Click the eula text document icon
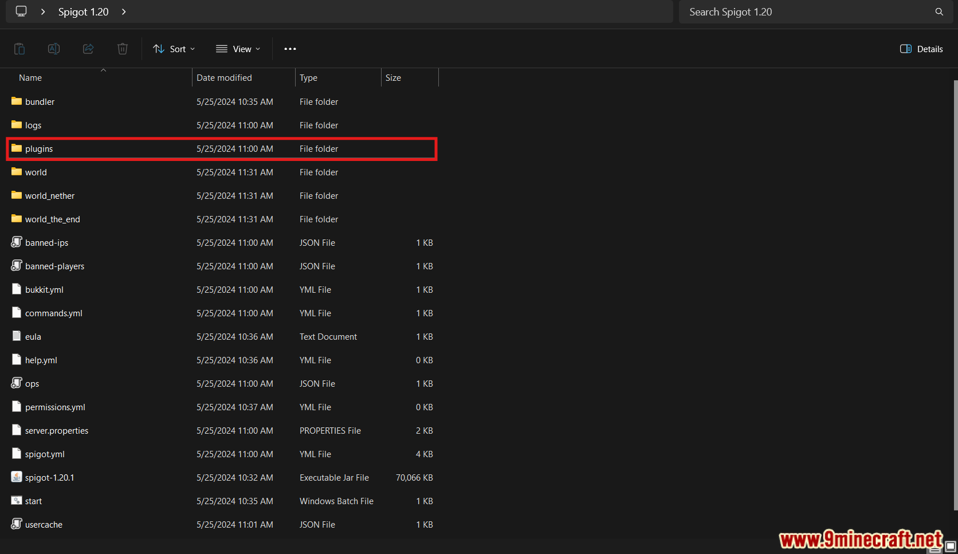Image resolution: width=958 pixels, height=554 pixels. click(x=17, y=336)
